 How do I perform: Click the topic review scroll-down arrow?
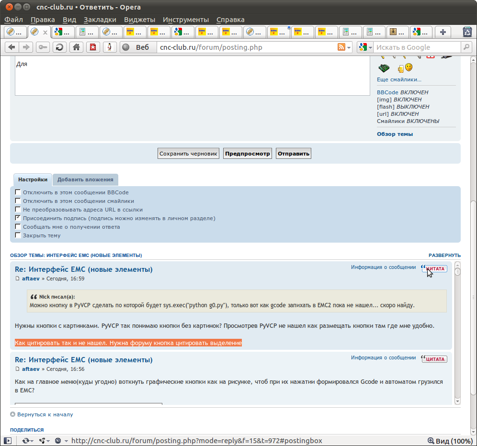pyautogui.click(x=457, y=401)
